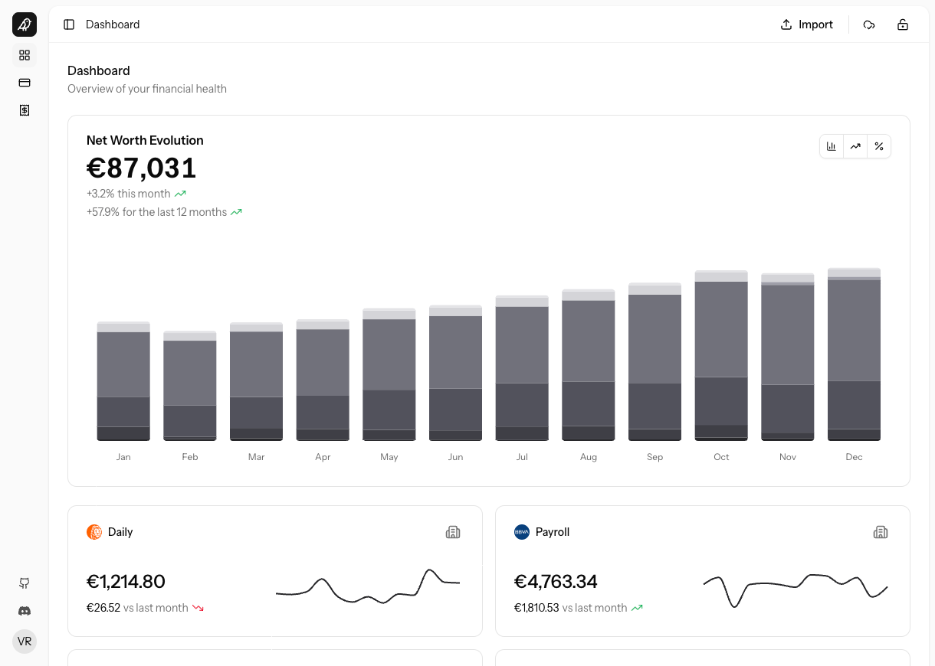Click the upload arrow icon beside Import
Screen dimensions: 935x666
point(786,24)
